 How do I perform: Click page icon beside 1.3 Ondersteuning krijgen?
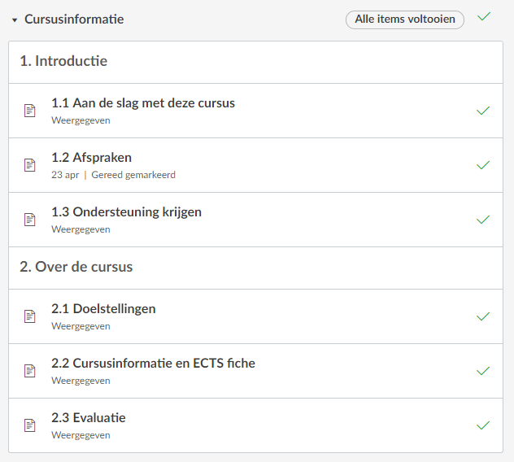30,220
